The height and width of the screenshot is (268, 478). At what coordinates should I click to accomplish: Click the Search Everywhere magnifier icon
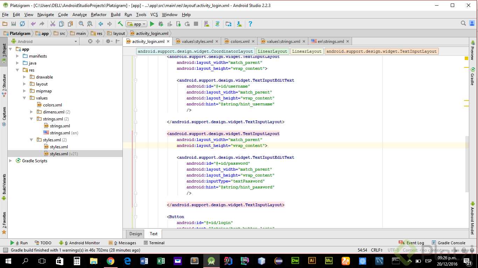(x=463, y=24)
